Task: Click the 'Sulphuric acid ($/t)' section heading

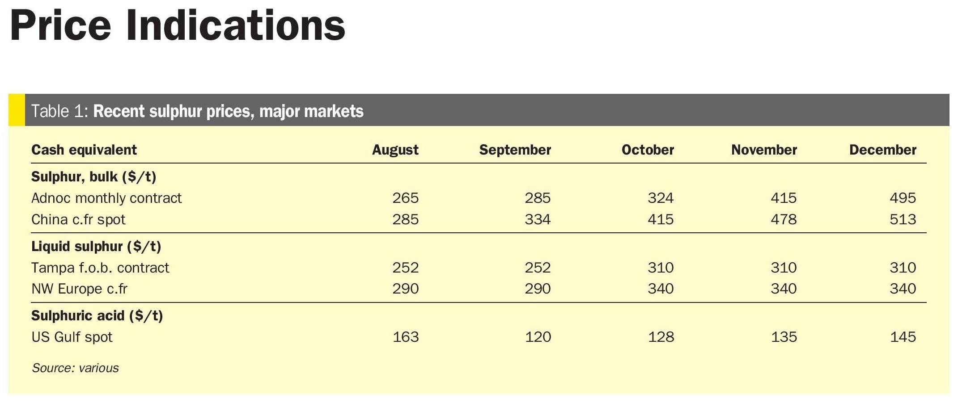Action: [97, 316]
